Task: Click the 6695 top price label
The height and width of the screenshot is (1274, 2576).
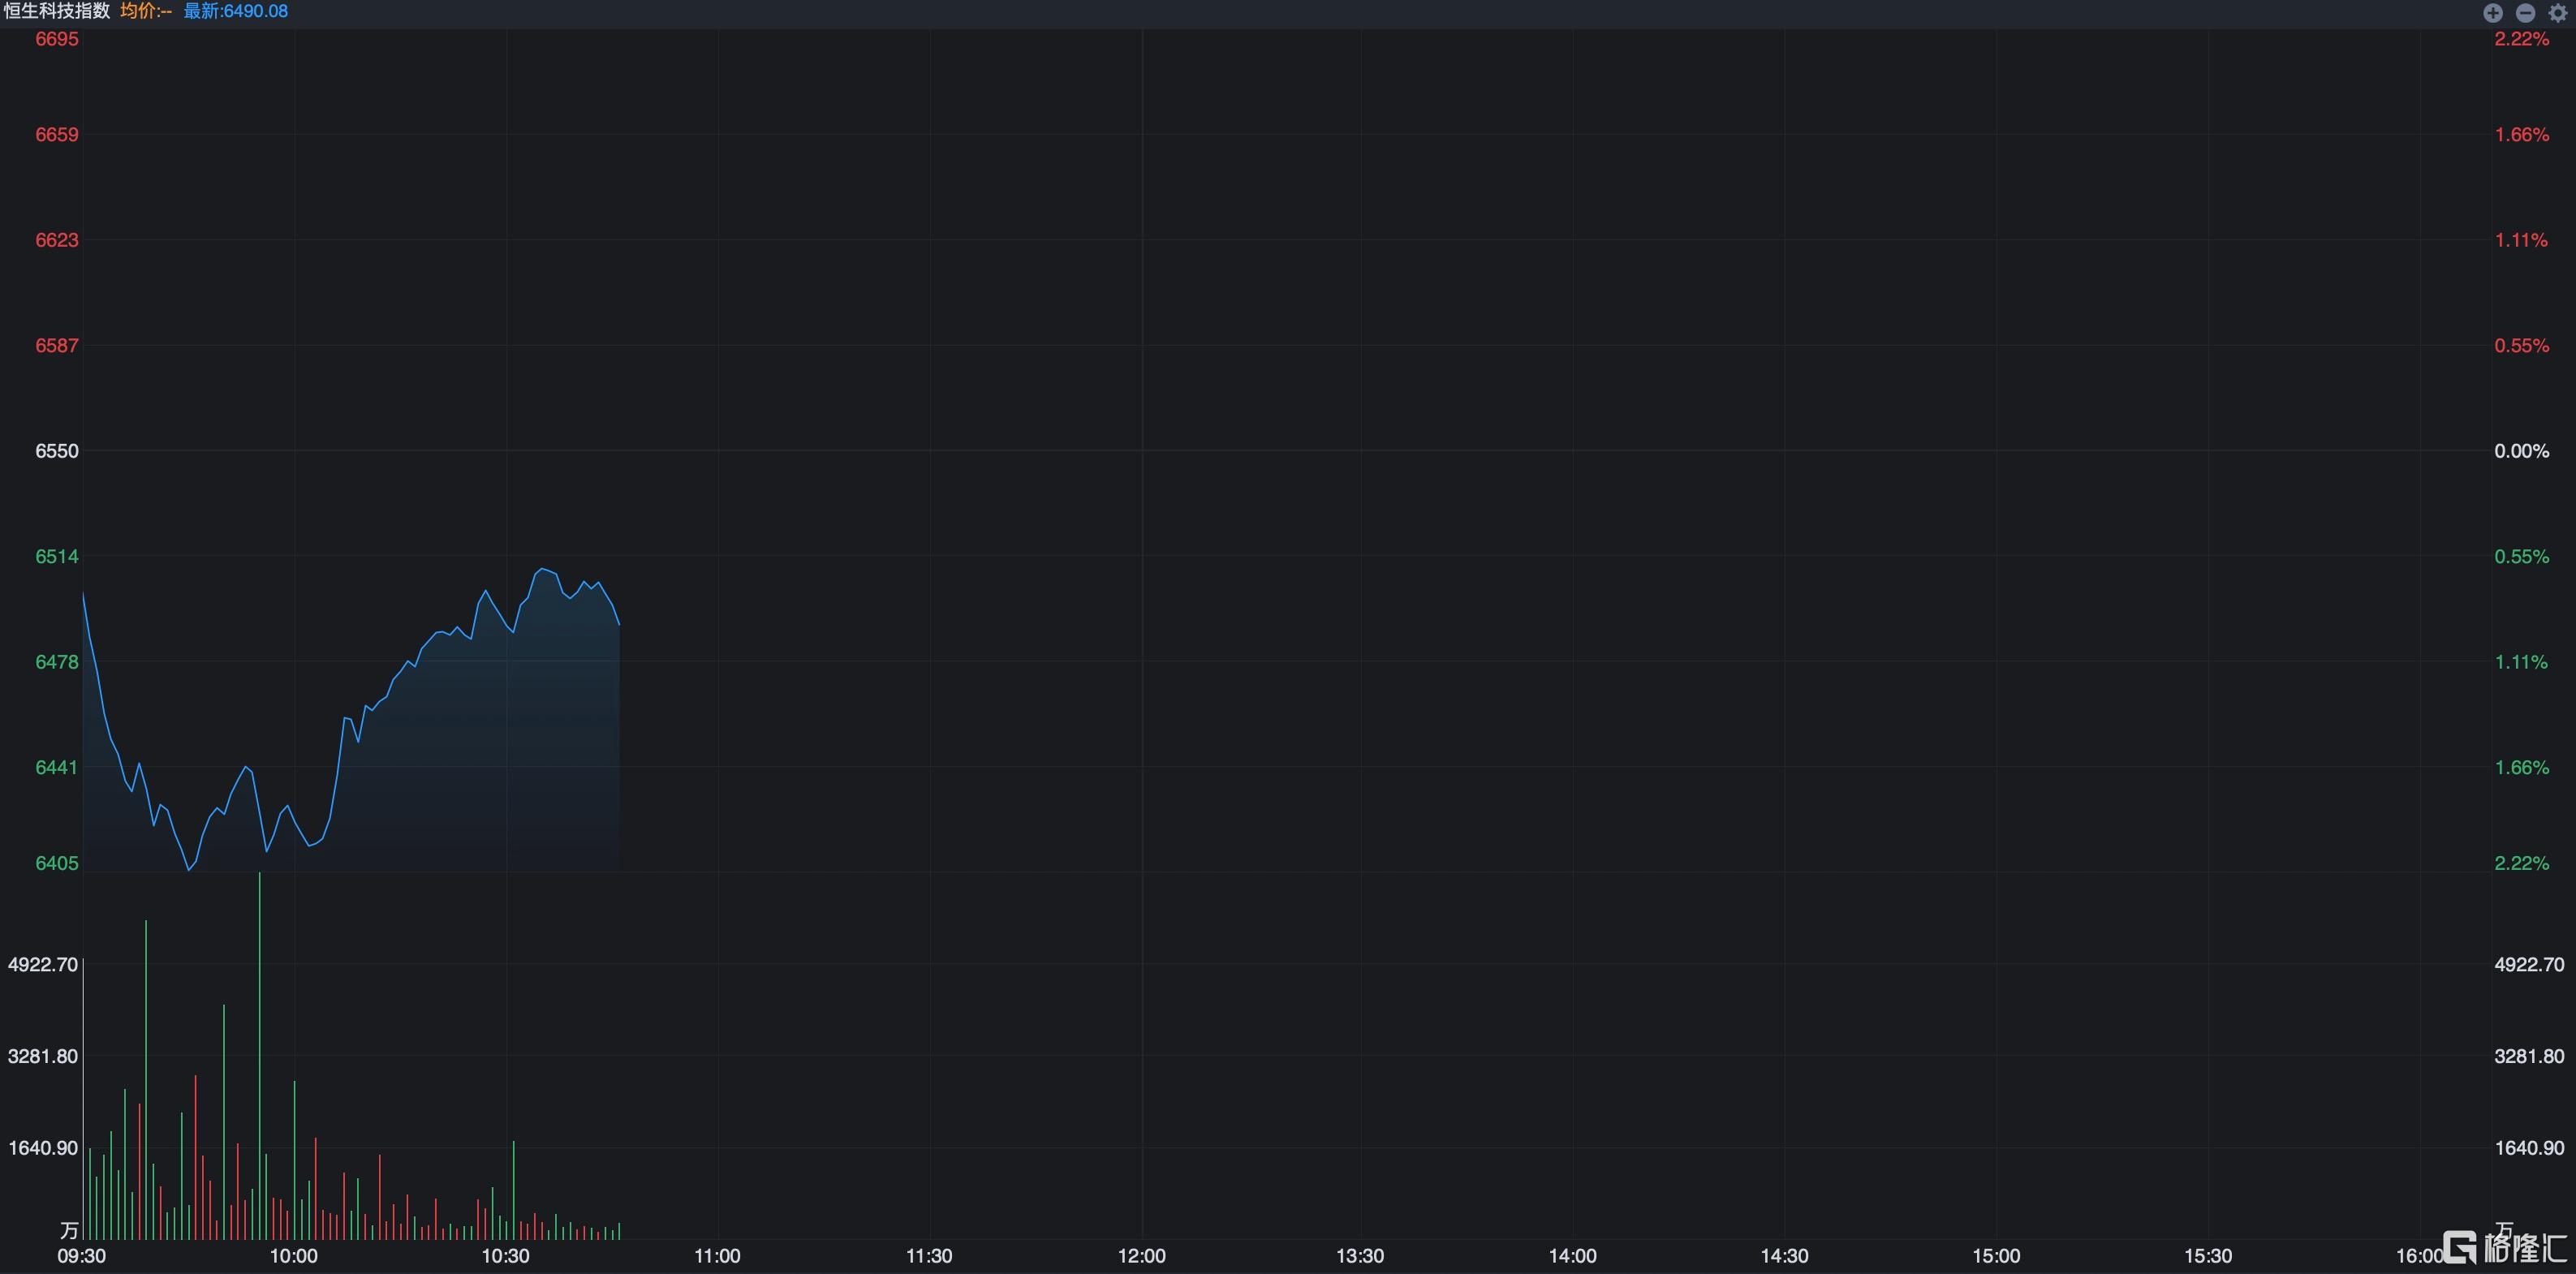Action: 57,39
